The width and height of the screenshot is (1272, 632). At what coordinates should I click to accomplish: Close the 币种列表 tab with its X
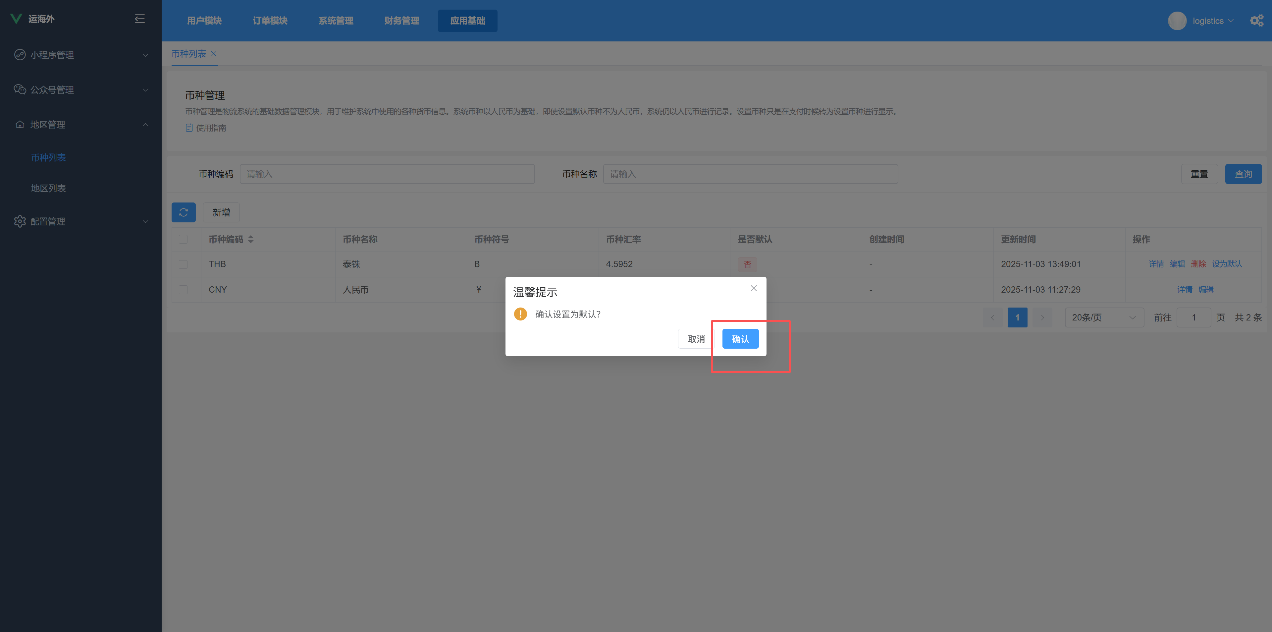tap(214, 54)
